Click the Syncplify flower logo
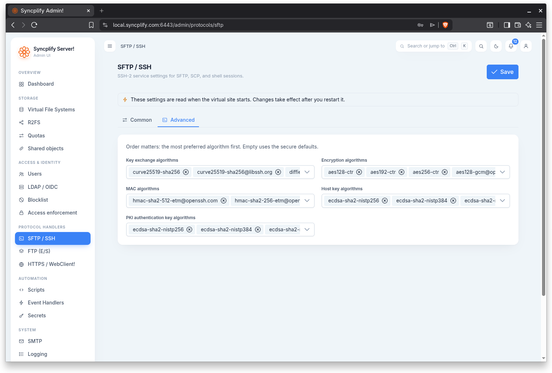The image size is (552, 373). click(24, 52)
